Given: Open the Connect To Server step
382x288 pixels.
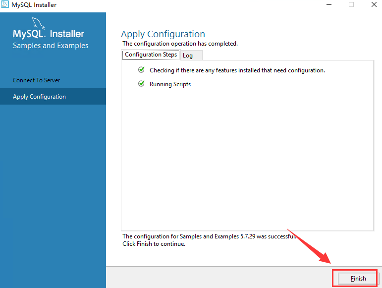Looking at the screenshot, I should click(36, 80).
